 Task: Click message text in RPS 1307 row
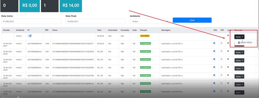(172, 51)
